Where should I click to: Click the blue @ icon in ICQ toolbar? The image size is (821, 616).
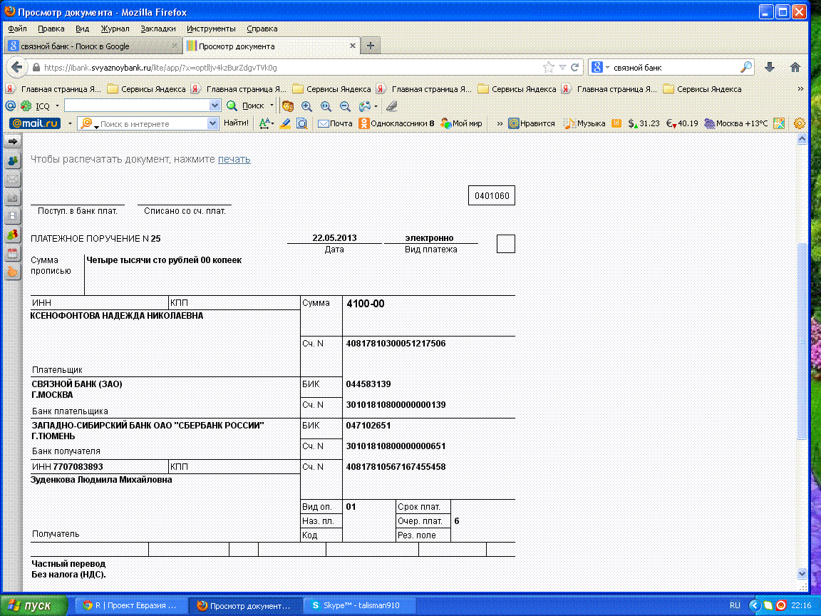[x=10, y=106]
